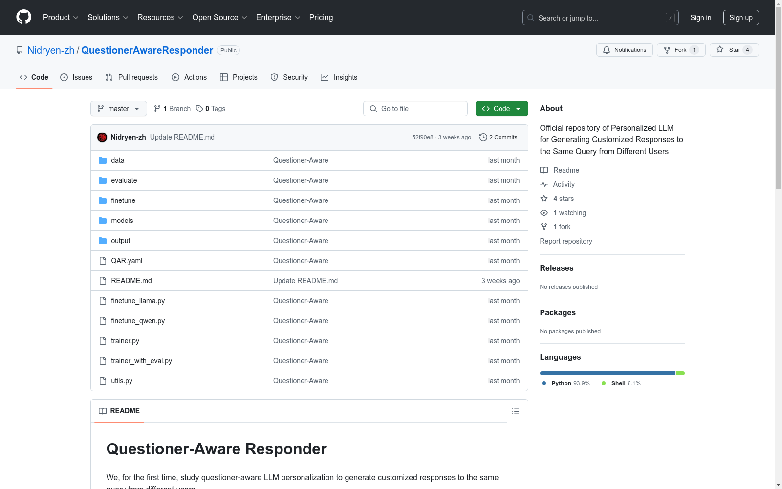
Task: Click the Nidryen-zh avatar in commit row
Action: [x=102, y=137]
